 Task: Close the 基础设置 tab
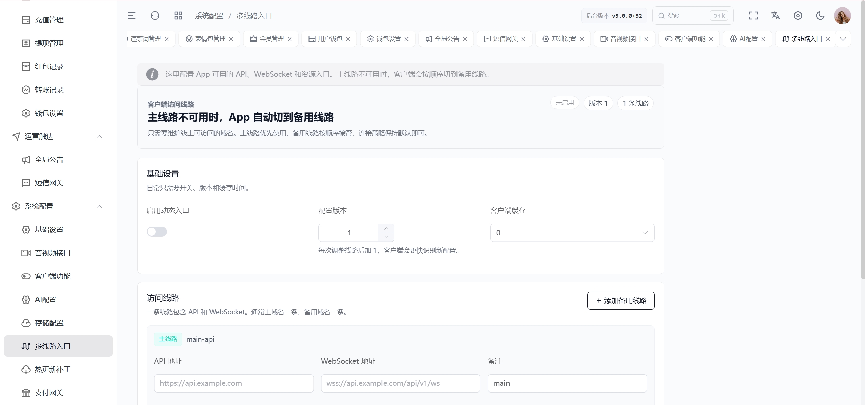pyautogui.click(x=582, y=39)
